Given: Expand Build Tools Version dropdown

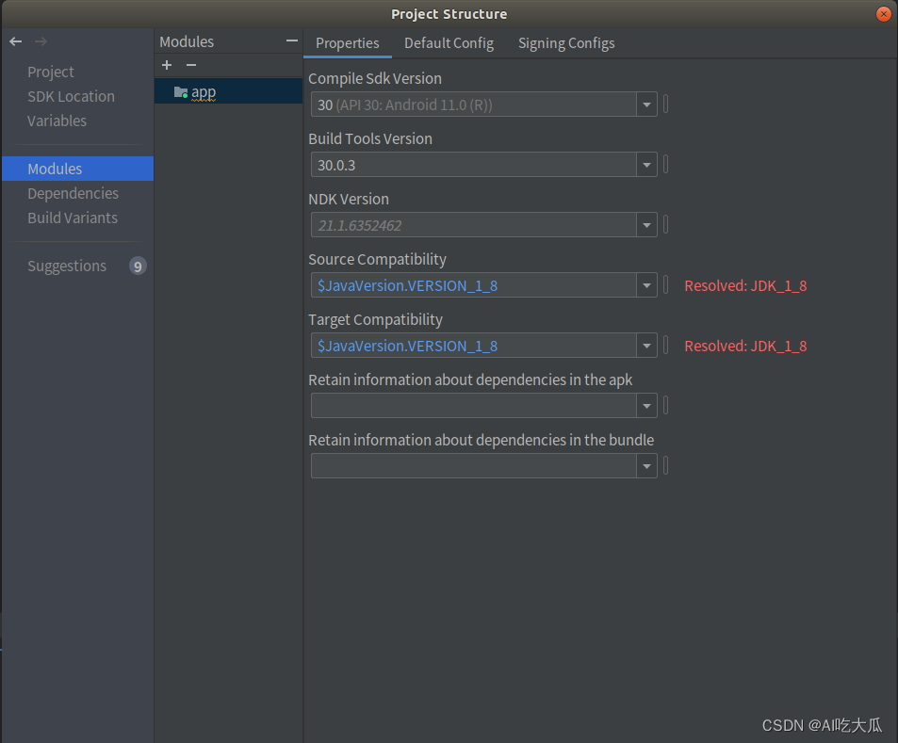Looking at the screenshot, I should pos(646,166).
